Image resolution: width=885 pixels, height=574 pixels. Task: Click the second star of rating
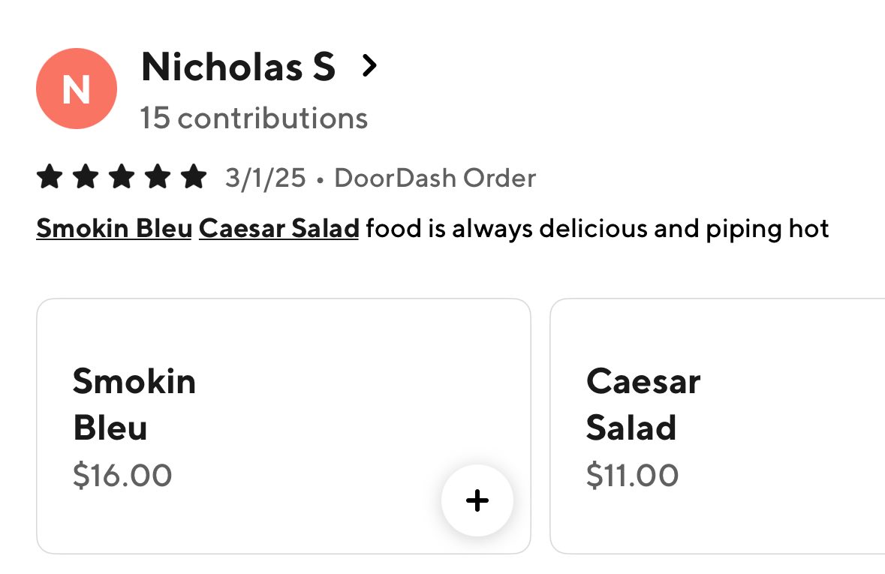click(86, 178)
